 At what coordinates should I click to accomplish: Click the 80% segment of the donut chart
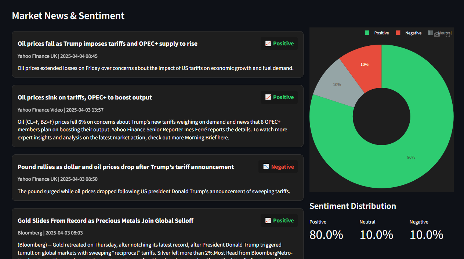click(411, 157)
